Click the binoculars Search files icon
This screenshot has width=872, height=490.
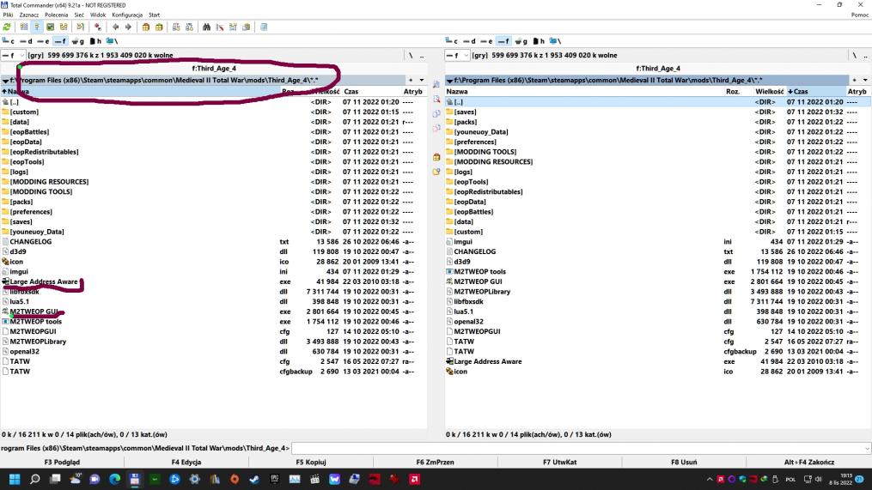(207, 27)
